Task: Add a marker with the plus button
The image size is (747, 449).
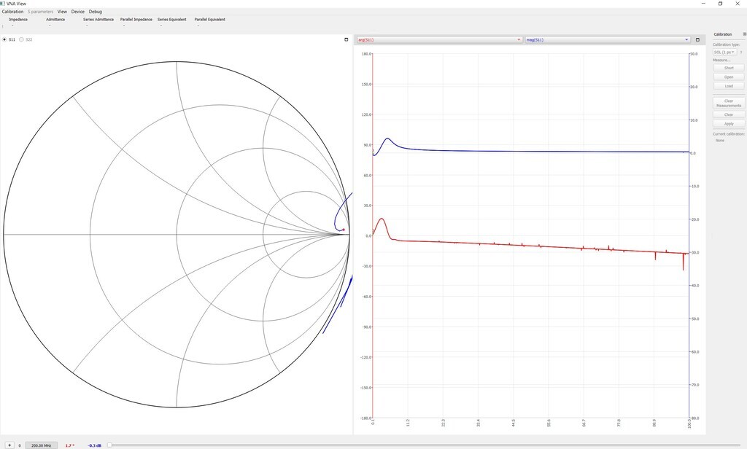Action: tap(9, 445)
